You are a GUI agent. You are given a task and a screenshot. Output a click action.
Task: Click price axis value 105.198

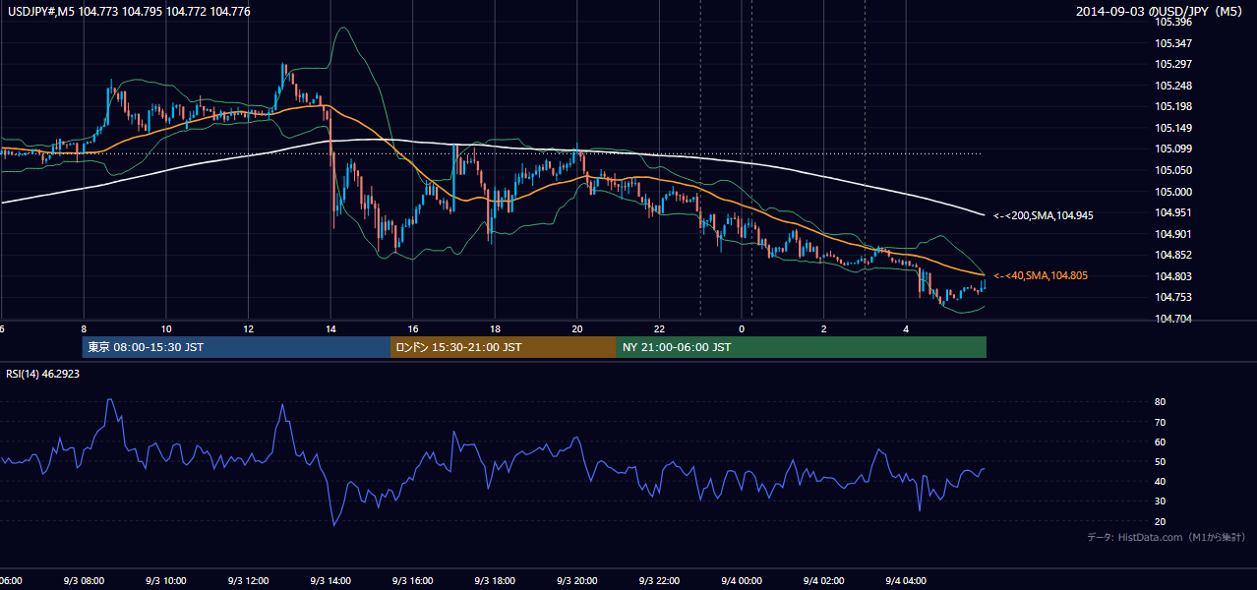(1173, 106)
